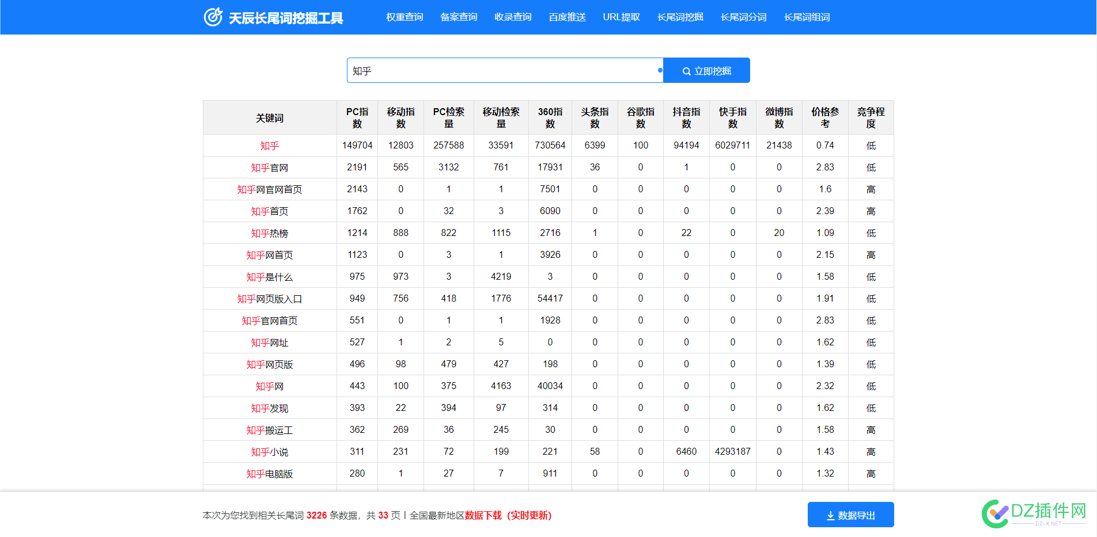The image size is (1097, 537).
Task: Click the 竞争程度 column header
Action: click(x=871, y=118)
